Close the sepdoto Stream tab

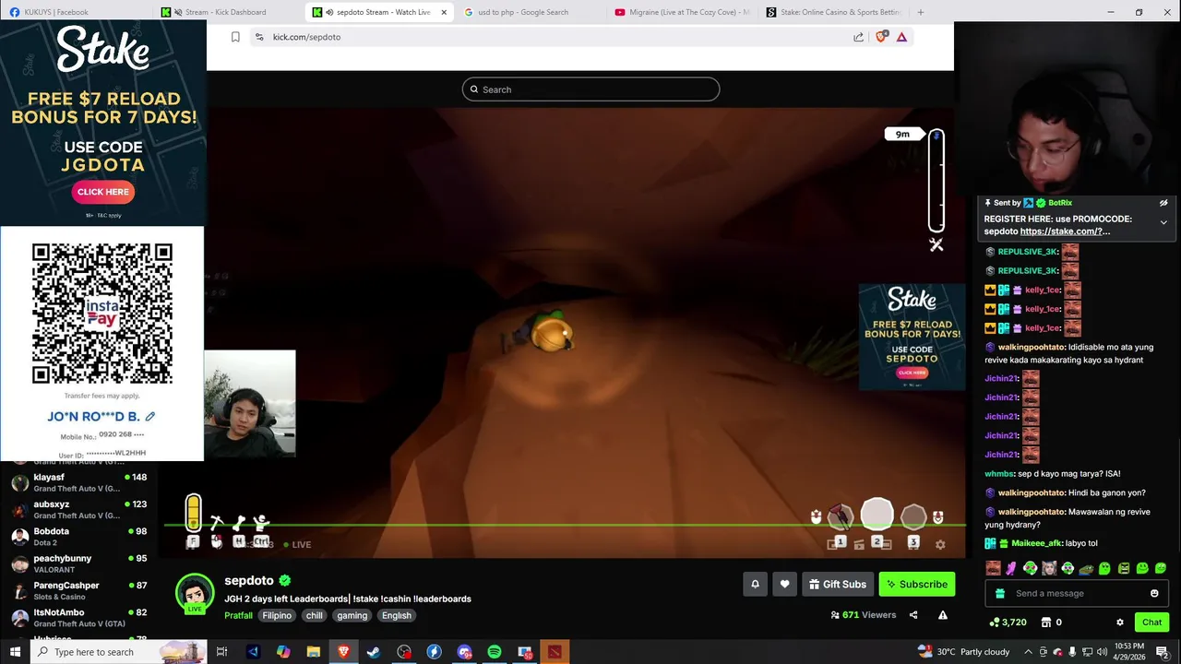tap(444, 12)
